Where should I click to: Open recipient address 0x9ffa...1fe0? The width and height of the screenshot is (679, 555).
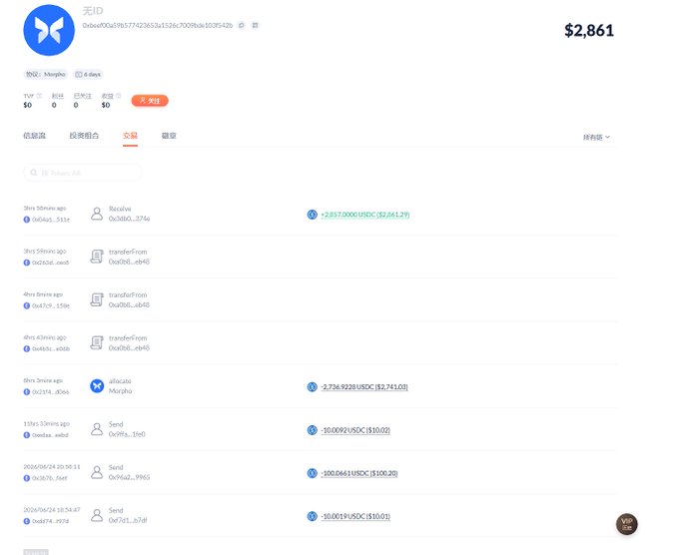point(127,434)
